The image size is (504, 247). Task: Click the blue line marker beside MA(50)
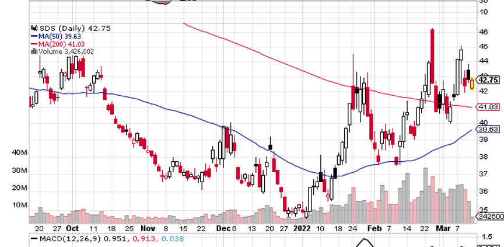click(33, 36)
